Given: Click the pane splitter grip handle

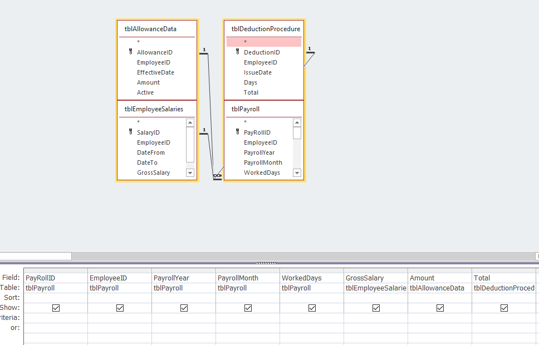Looking at the screenshot, I should [x=266, y=263].
